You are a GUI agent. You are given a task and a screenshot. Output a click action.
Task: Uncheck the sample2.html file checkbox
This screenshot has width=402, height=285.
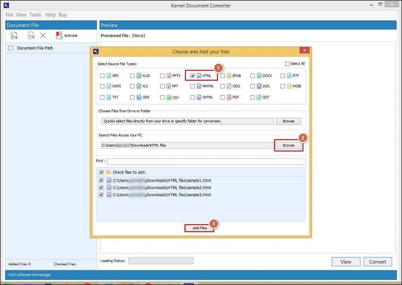(x=101, y=188)
